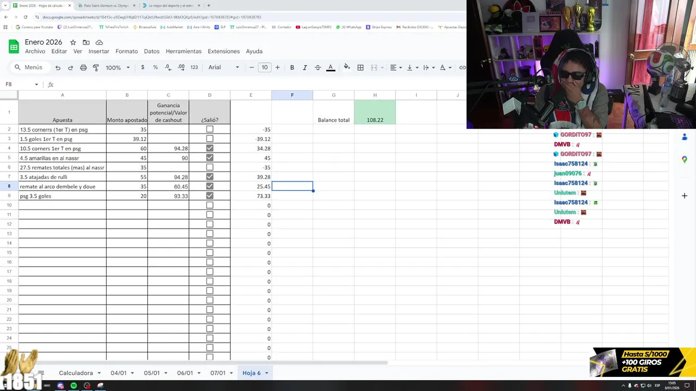Select the paint format roller tool

96,67
